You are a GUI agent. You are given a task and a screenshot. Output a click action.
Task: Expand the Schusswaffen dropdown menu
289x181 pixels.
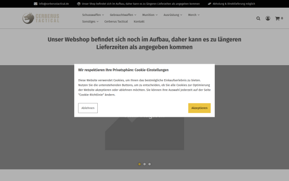tap(93, 15)
